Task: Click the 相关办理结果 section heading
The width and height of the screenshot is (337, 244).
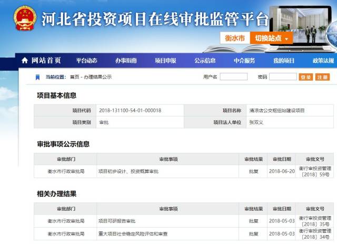Action: point(56,193)
